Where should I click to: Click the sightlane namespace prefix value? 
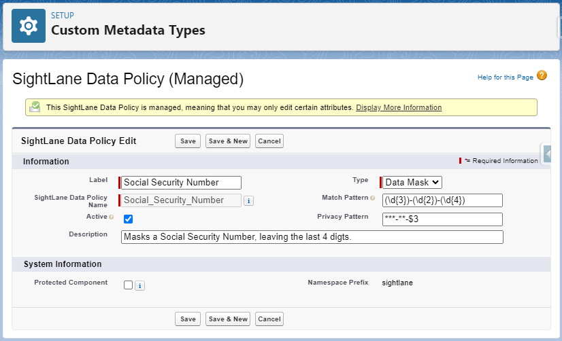[x=397, y=283]
